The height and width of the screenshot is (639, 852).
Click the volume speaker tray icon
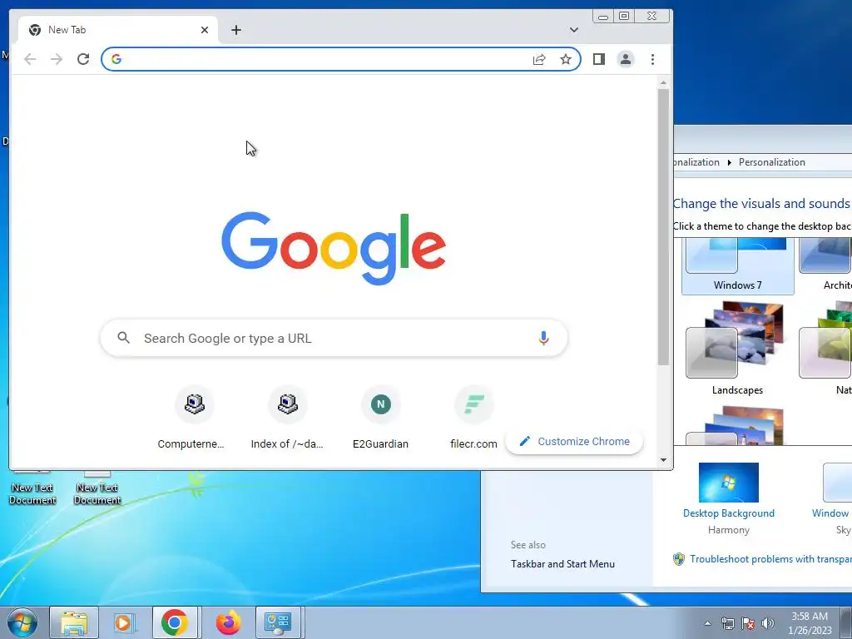coord(768,623)
